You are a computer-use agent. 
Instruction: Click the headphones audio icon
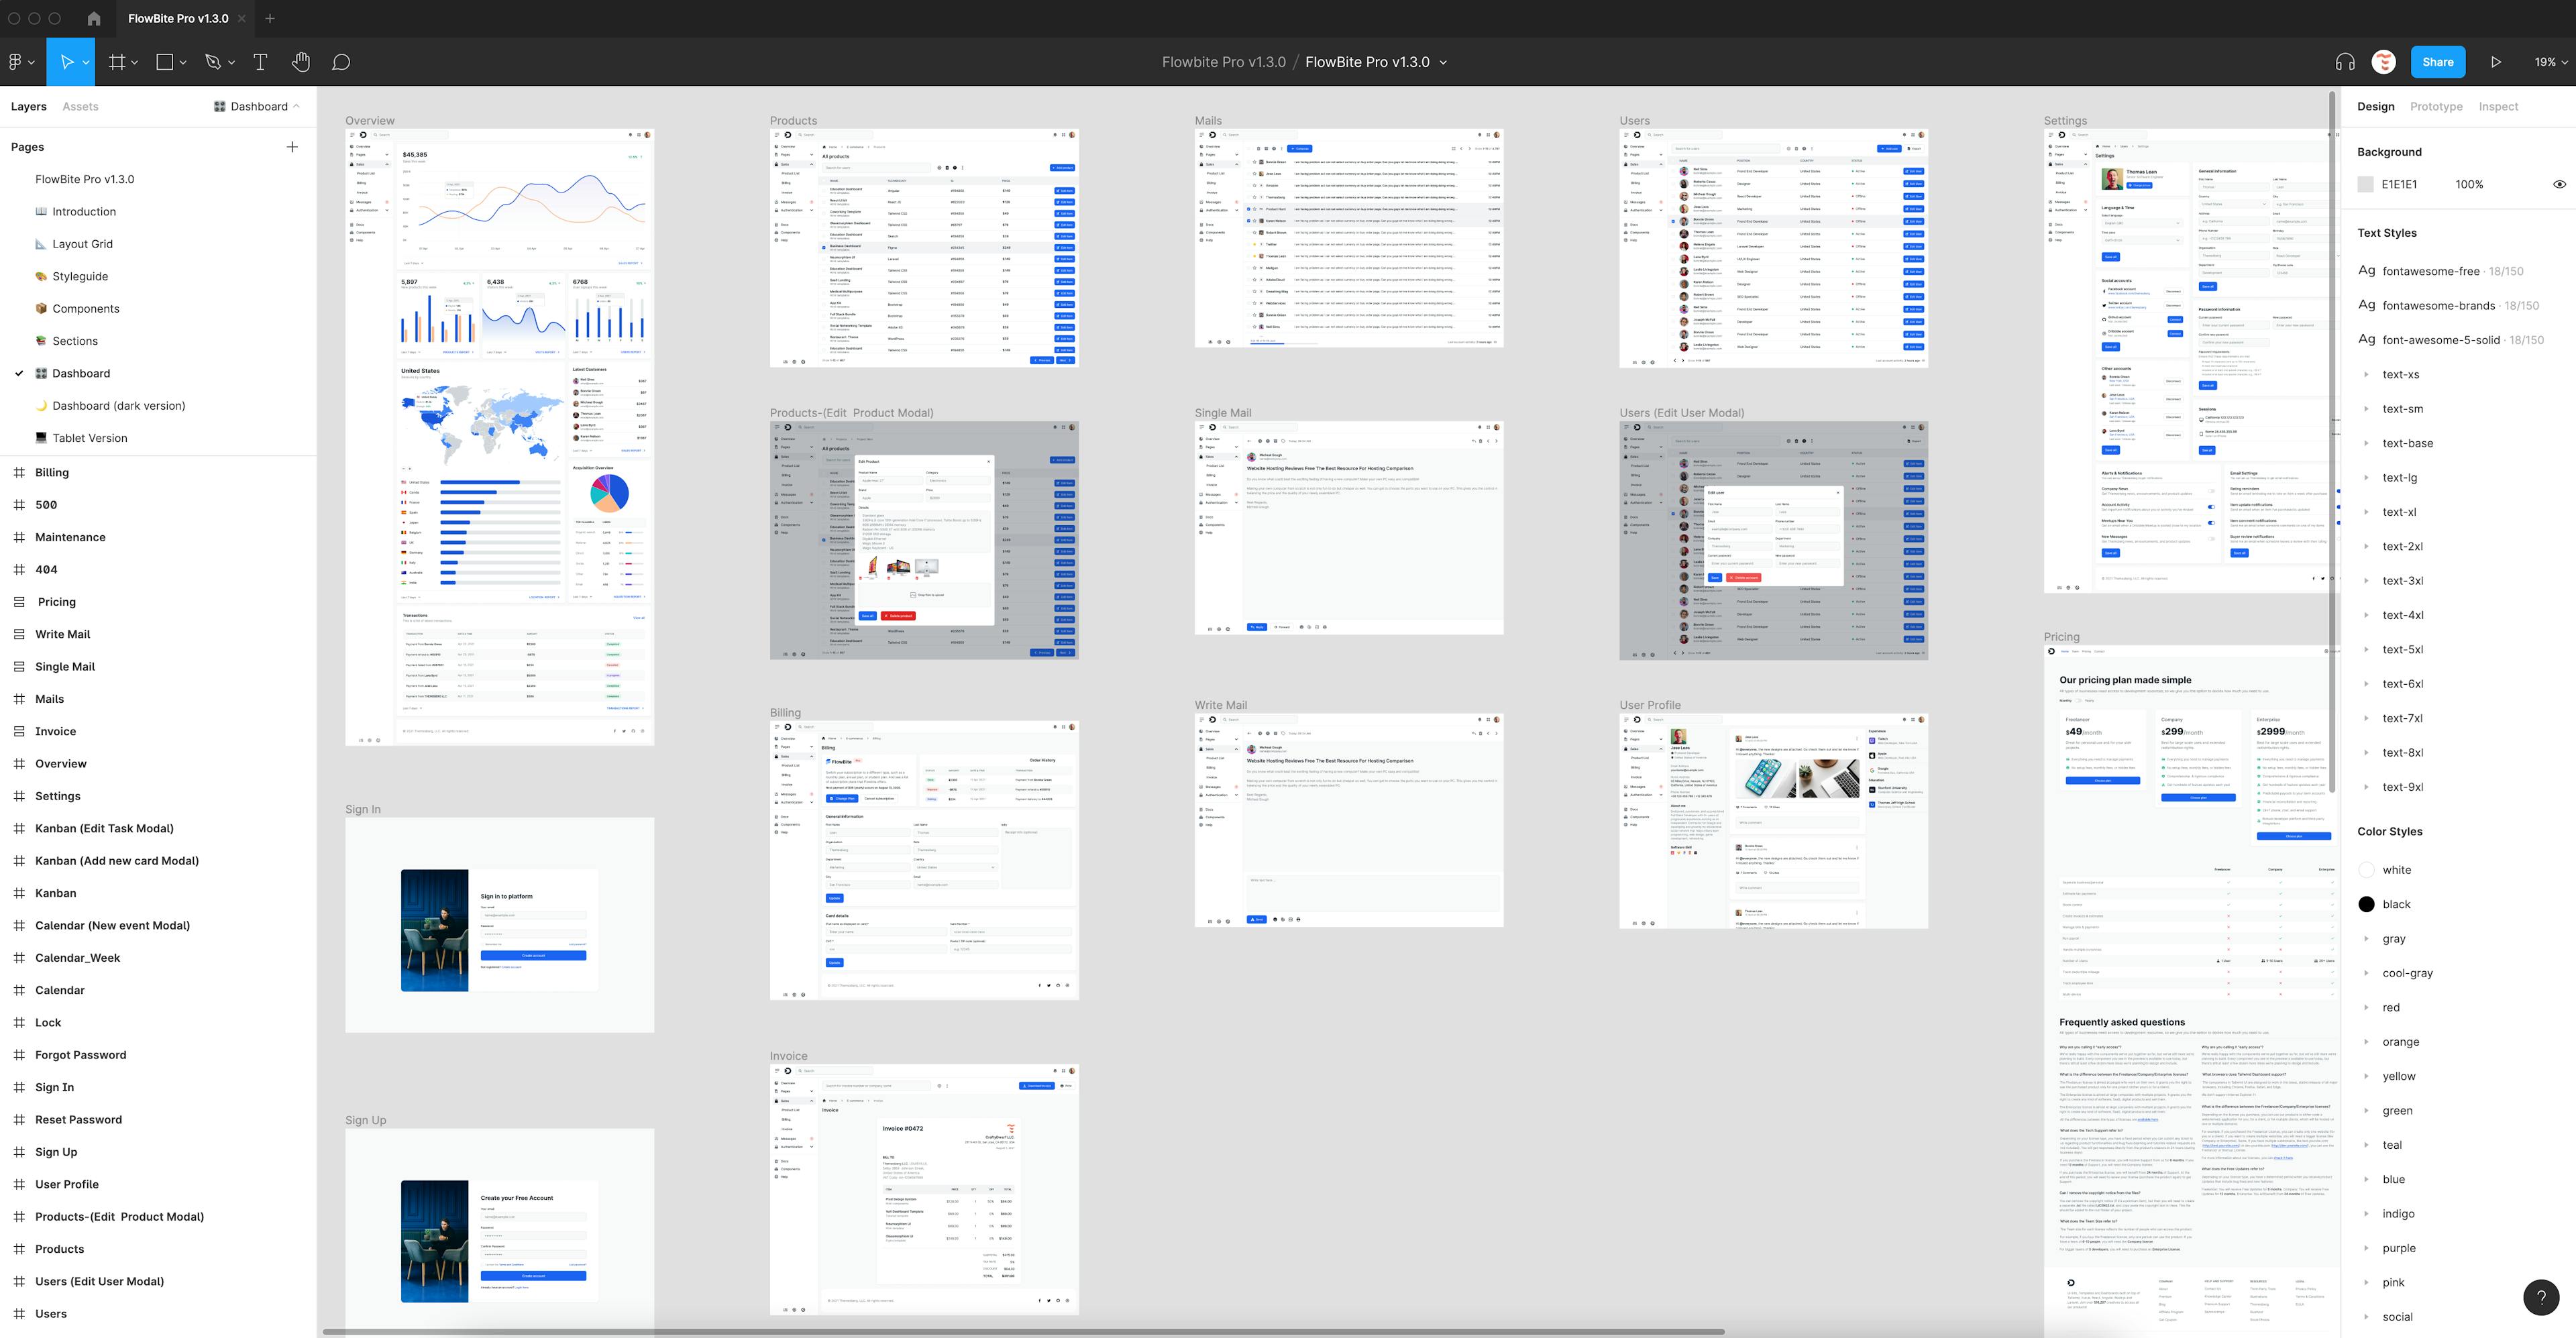[x=2344, y=62]
